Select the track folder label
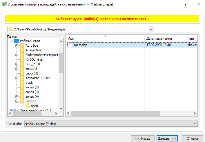 (29, 83)
